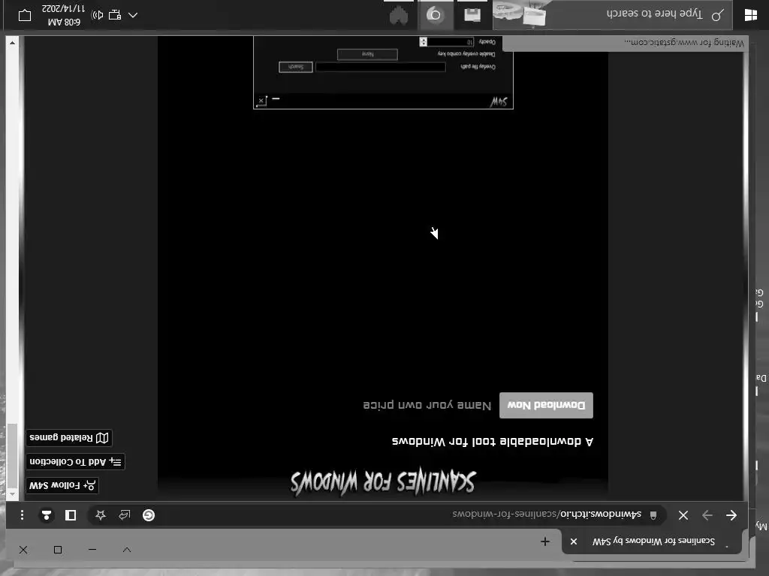
Task: Open a new browser tab
Action: [545, 541]
